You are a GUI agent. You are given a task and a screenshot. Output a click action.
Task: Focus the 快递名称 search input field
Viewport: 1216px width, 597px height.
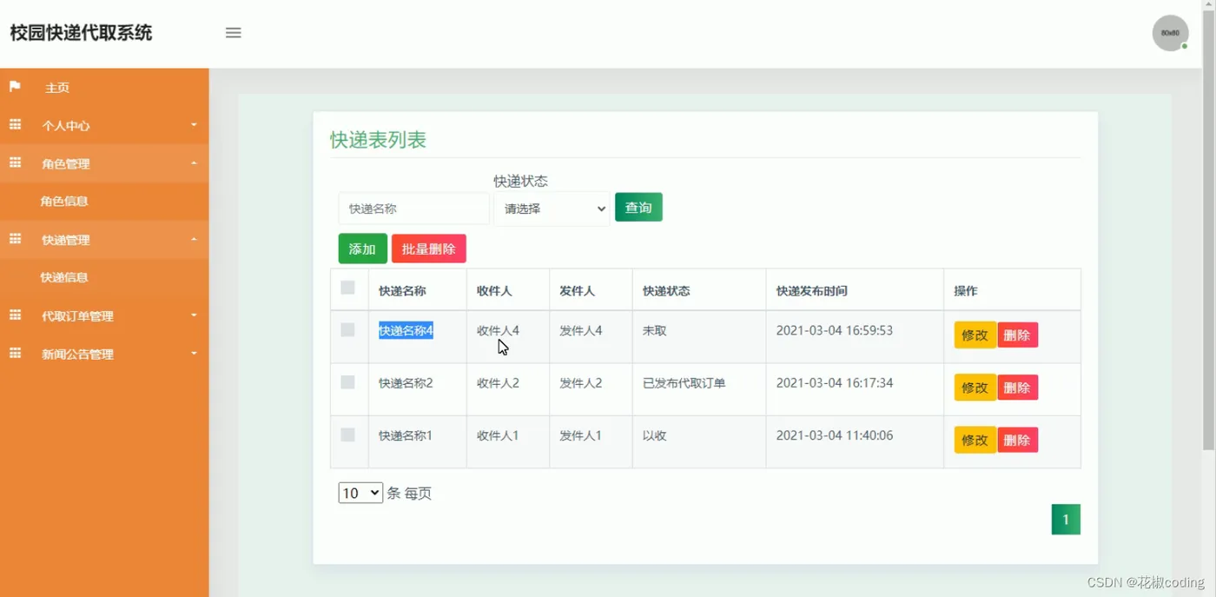[413, 209]
